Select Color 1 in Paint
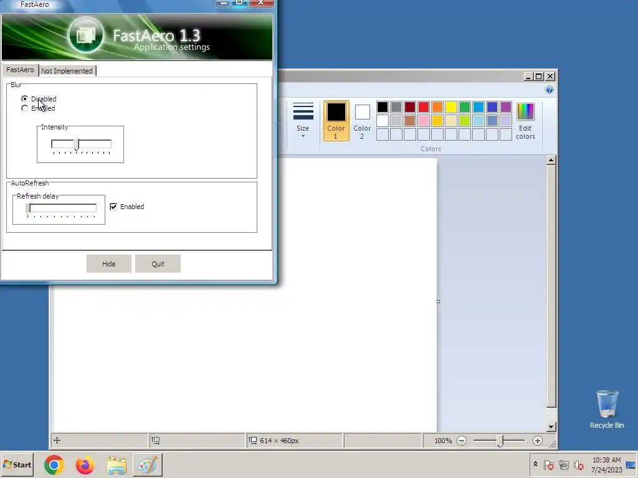This screenshot has width=638, height=478. (x=336, y=121)
